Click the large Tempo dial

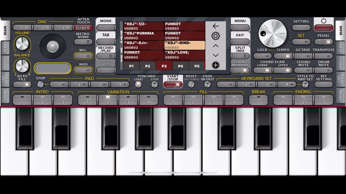tap(273, 33)
